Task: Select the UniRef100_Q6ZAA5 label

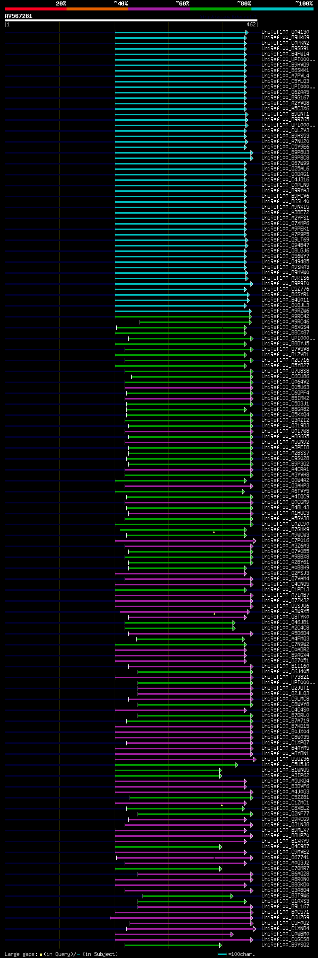Action: click(x=285, y=92)
